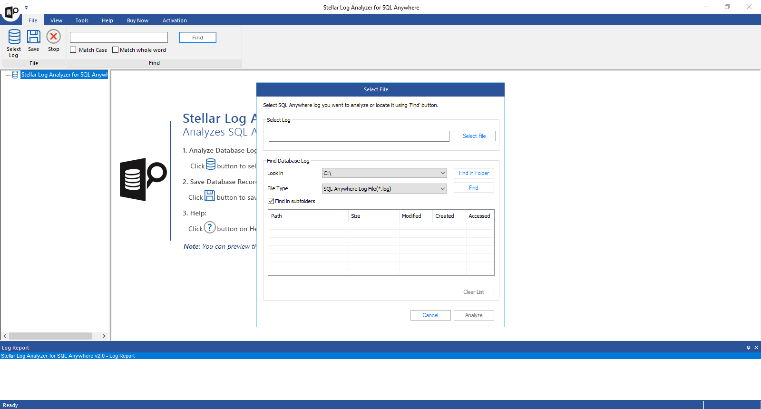Open the quick access toolbar dropdown arrow

click(26, 8)
